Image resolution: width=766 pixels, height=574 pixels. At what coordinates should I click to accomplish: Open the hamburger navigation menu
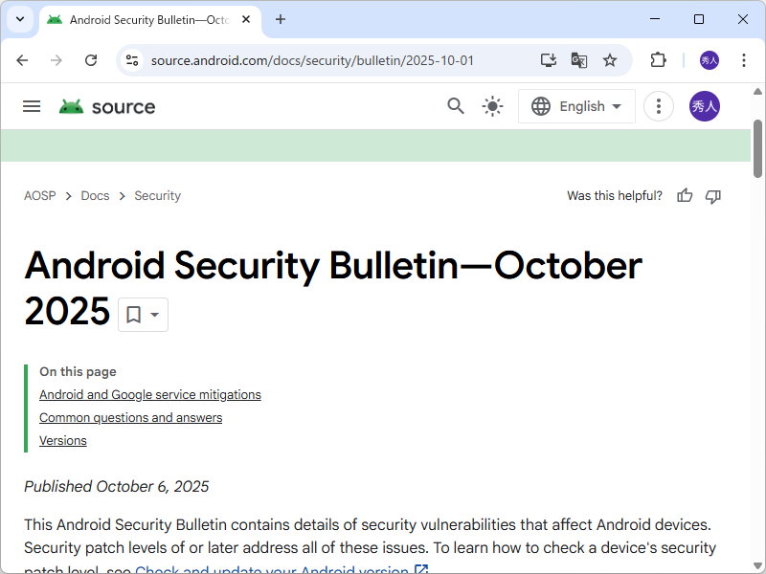[x=32, y=106]
